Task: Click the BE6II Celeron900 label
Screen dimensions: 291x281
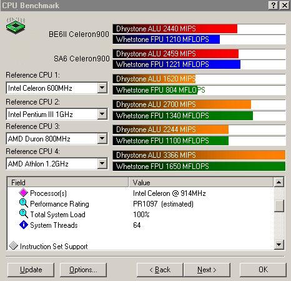Action: click(79, 34)
